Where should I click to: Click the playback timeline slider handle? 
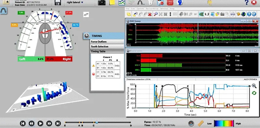click(x=97, y=123)
